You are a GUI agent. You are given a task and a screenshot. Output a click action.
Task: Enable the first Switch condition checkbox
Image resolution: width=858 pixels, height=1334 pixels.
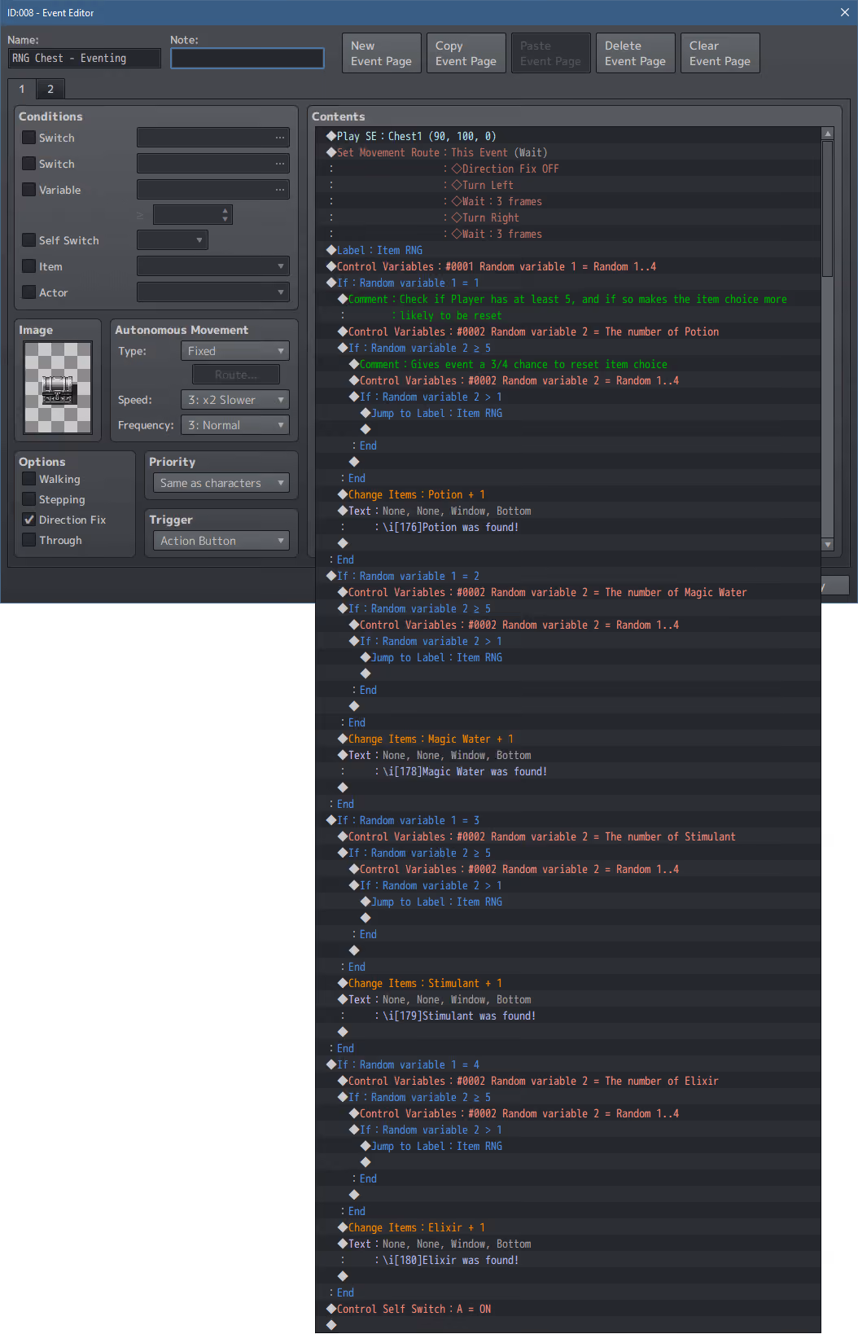click(28, 138)
